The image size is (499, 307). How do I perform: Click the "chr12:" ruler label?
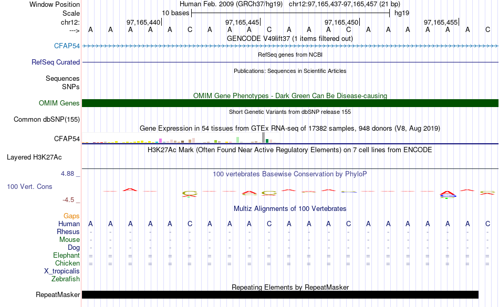coord(70,22)
